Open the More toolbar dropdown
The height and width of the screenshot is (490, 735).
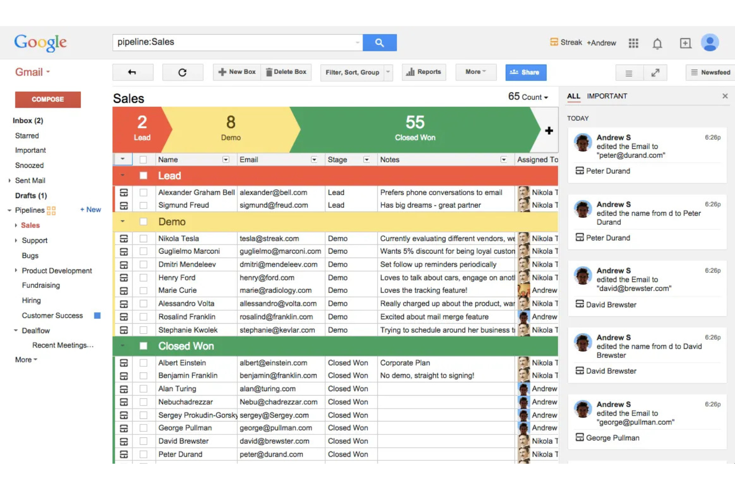(475, 72)
